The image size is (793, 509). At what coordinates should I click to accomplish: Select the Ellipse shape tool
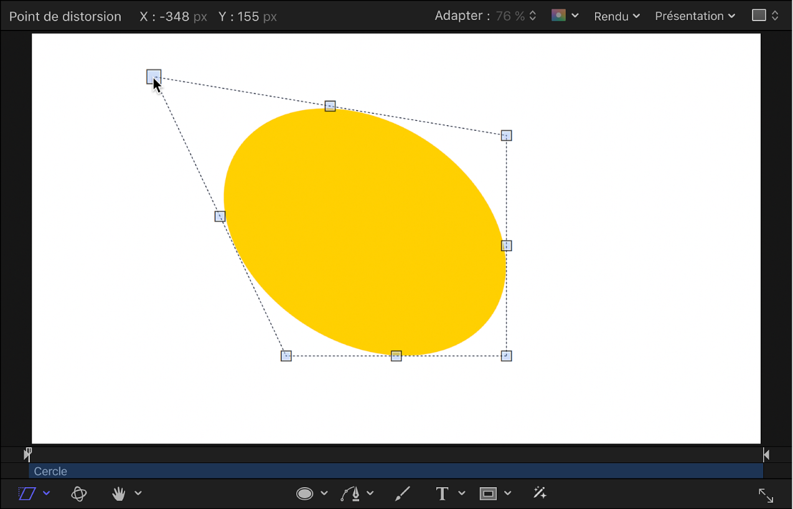click(304, 493)
